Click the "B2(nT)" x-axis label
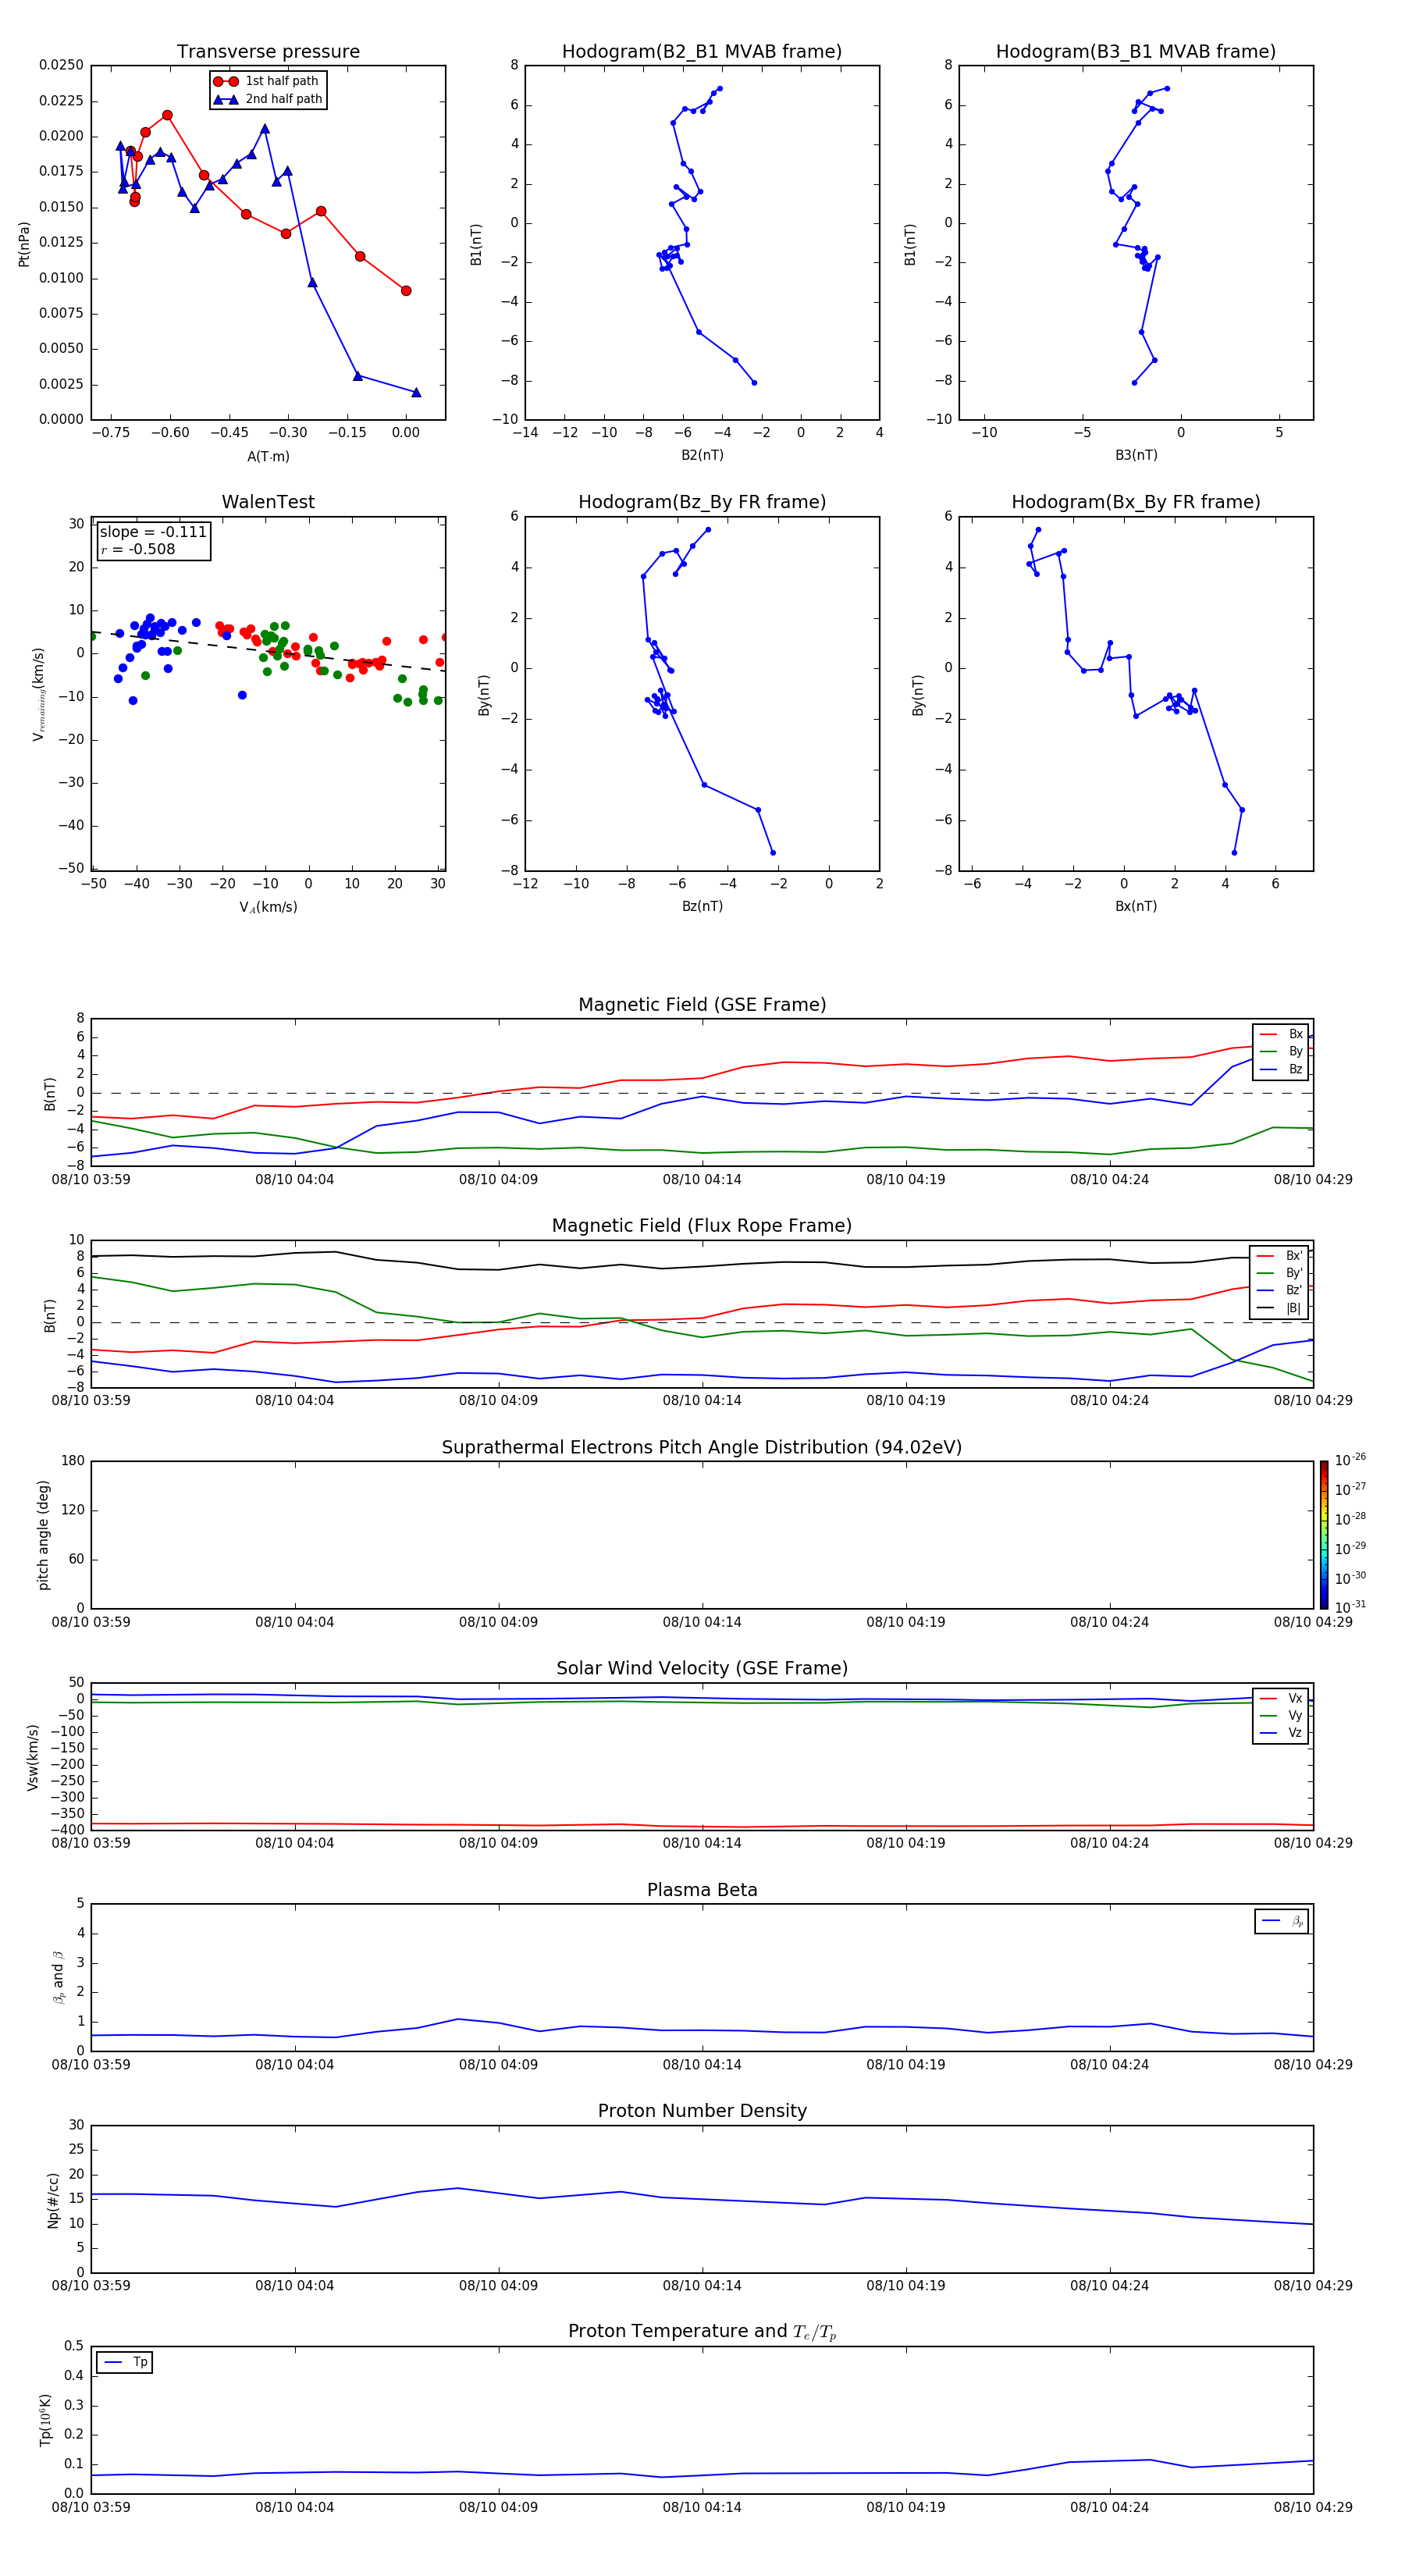This screenshot has height=2576, width=1405. [702, 455]
